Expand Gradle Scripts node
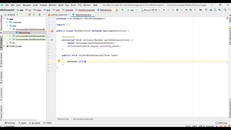231x130 pixels. click(x=4, y=46)
